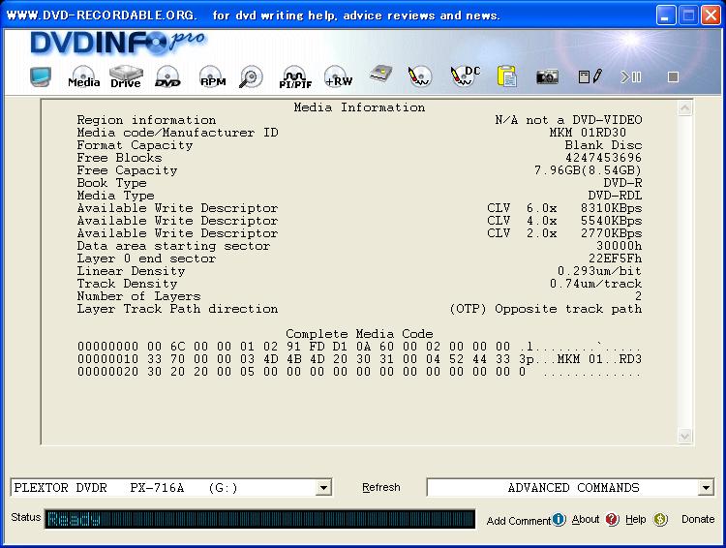Click the stop square button

pyautogui.click(x=673, y=76)
